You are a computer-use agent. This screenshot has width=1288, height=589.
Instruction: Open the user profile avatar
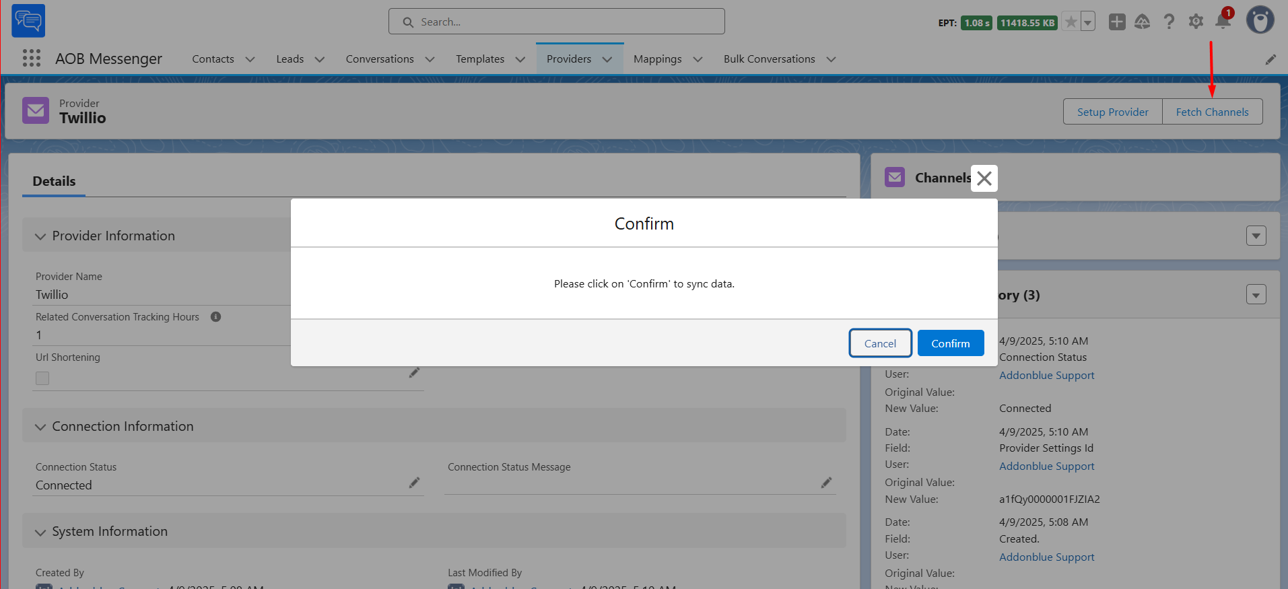pos(1260,20)
